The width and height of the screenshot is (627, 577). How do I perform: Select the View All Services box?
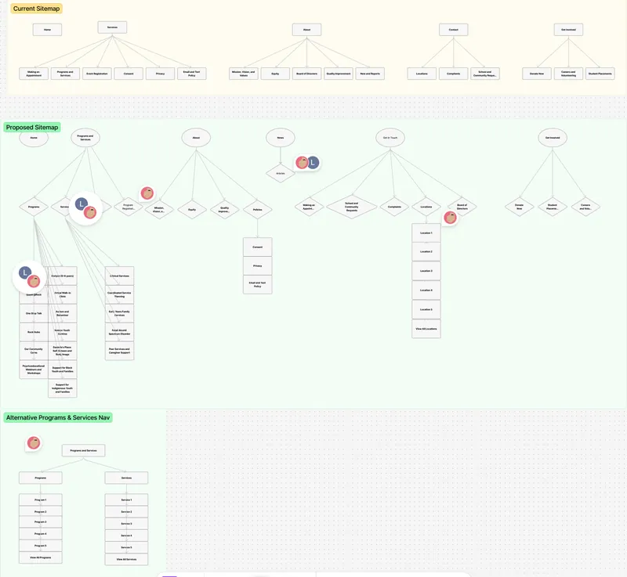click(126, 560)
